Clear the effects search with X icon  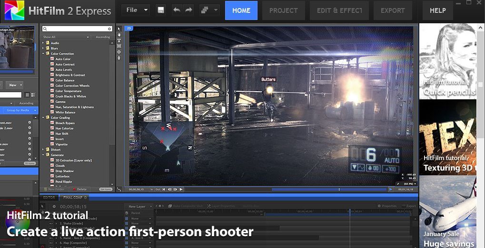[x=109, y=29]
